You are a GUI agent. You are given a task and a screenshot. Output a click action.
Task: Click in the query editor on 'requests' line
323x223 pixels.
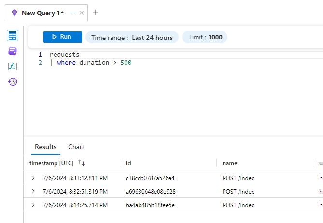click(x=65, y=55)
